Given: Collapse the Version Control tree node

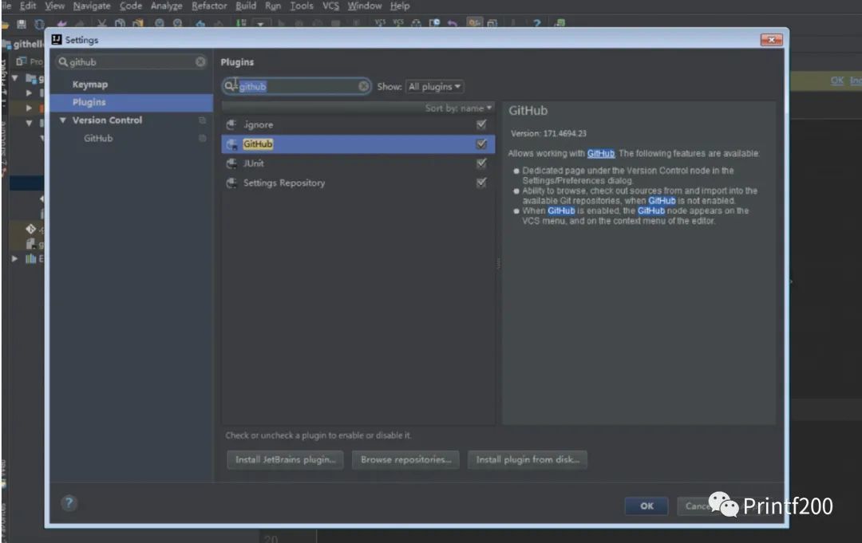Looking at the screenshot, I should pyautogui.click(x=63, y=120).
